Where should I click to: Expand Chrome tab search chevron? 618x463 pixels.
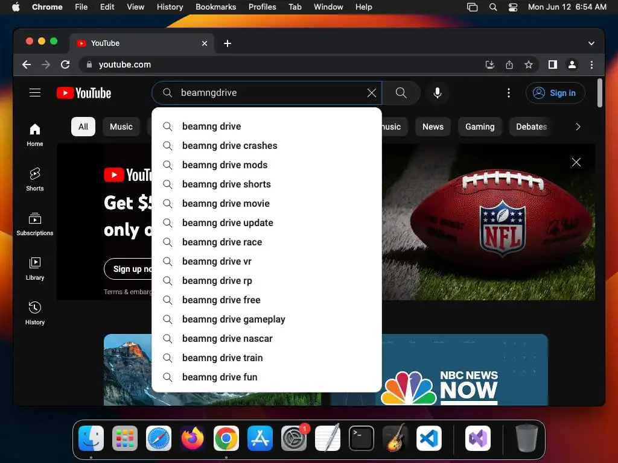coord(591,43)
